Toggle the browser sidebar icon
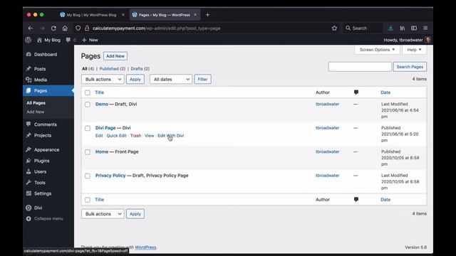The width and height of the screenshot is (456, 256). pyautogui.click(x=414, y=28)
